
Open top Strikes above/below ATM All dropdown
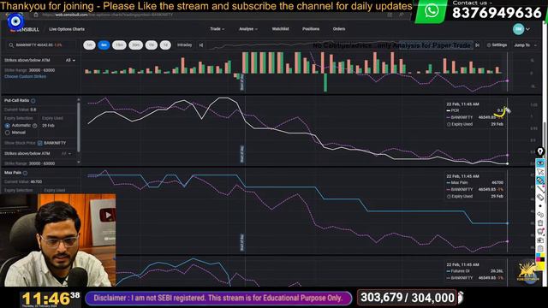(70, 61)
